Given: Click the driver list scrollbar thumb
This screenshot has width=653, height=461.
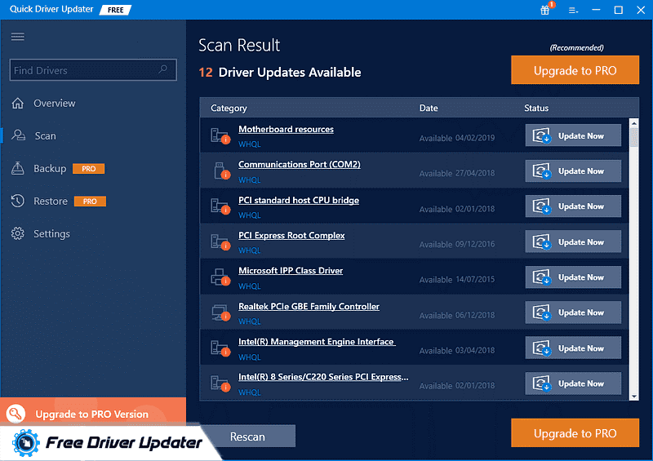Looking at the screenshot, I should [634, 137].
